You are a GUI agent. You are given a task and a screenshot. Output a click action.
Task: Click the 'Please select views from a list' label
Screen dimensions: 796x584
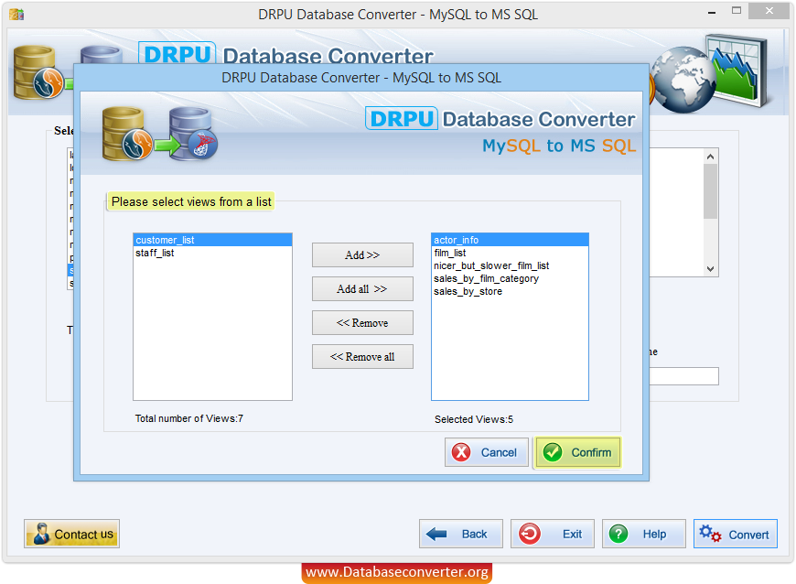pyautogui.click(x=191, y=201)
